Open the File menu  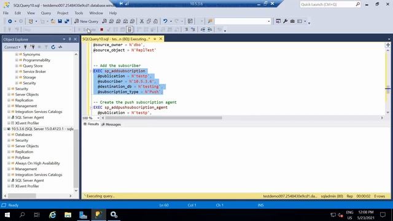[x=6, y=13]
